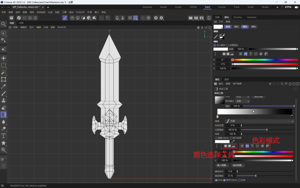This screenshot has width=300, height=188.
Task: Switch to the Sculpt layout tab
Action: point(178,7)
